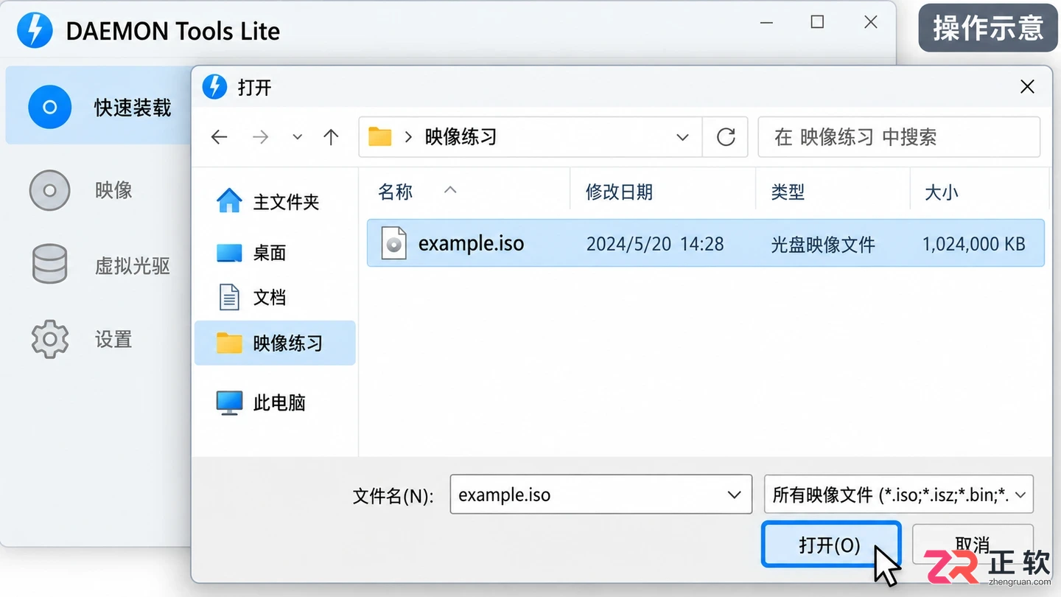Click the path separator chevron before 映像练习
Viewport: 1061px width, 597px height.
(408, 137)
